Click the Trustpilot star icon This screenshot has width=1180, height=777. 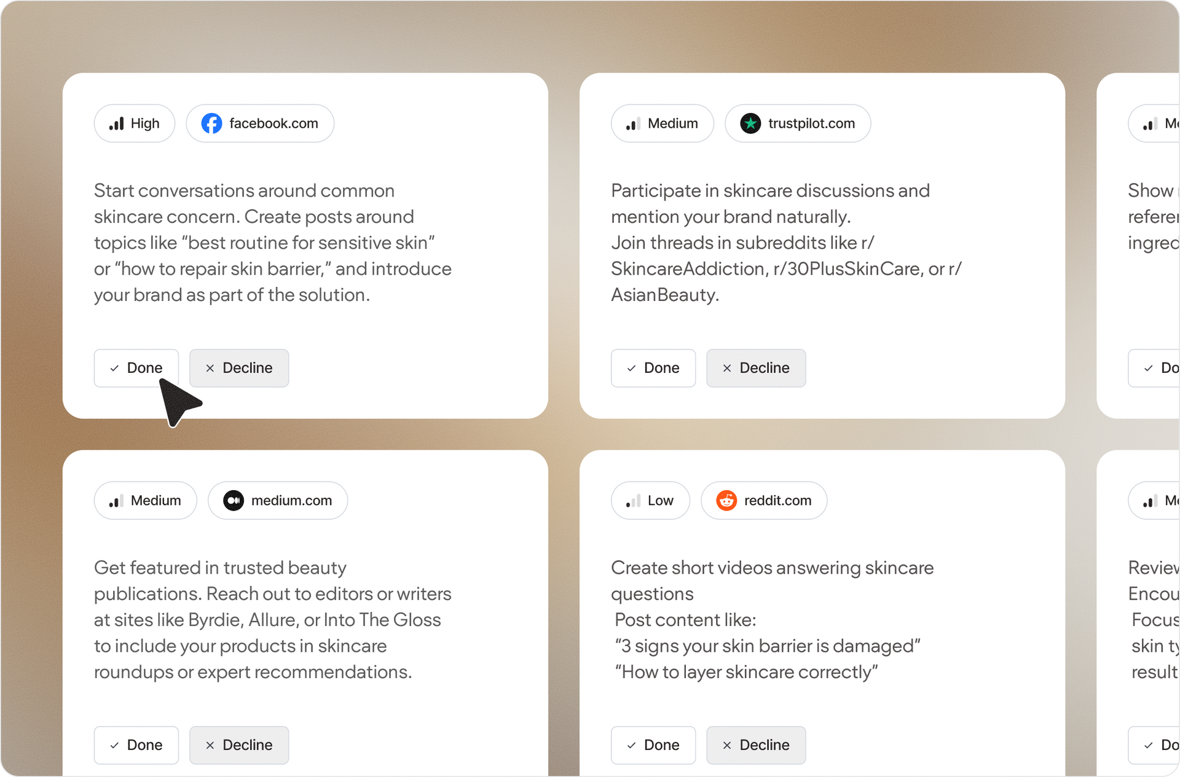click(x=750, y=123)
